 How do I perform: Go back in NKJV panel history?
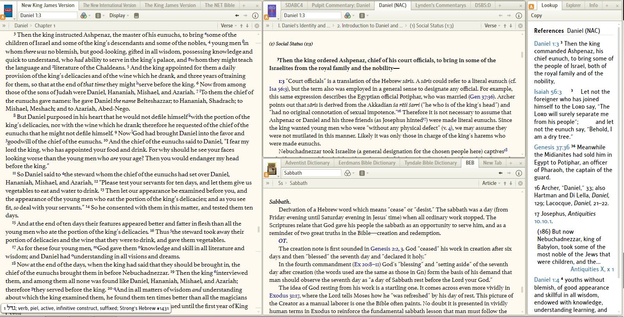237,16
